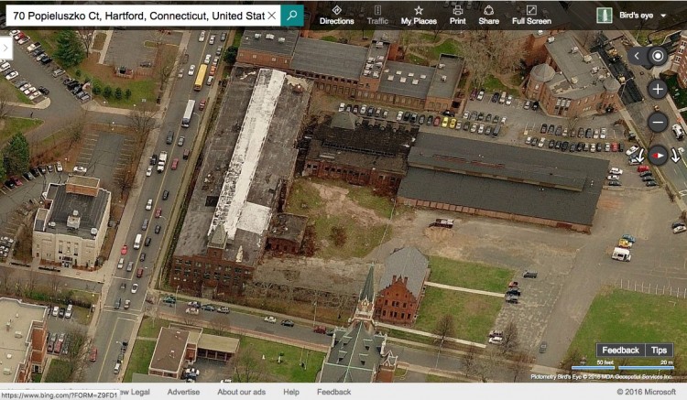The image size is (687, 400).
Task: Toggle the Traffic layer
Action: tap(377, 15)
